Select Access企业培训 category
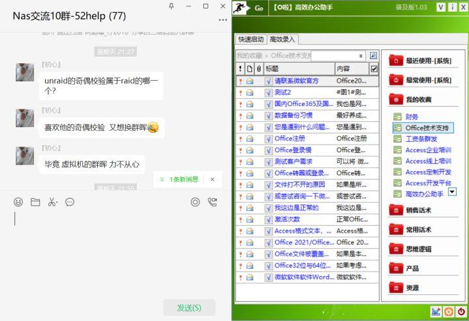 [x=428, y=150]
